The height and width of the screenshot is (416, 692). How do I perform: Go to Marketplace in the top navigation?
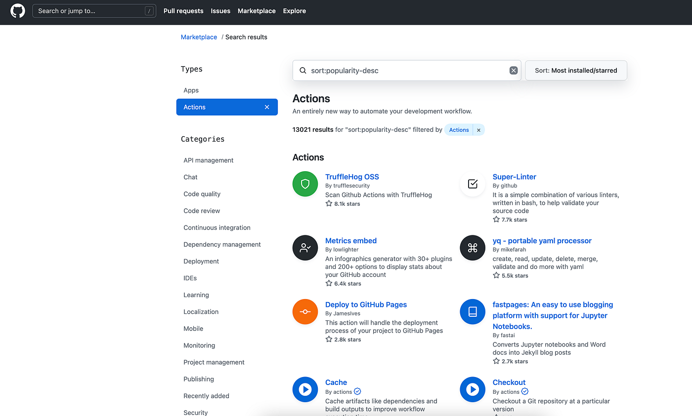coord(257,11)
